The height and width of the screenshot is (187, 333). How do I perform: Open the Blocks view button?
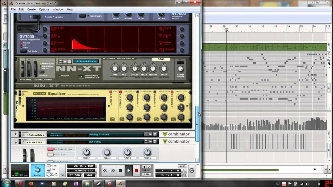click(x=38, y=171)
